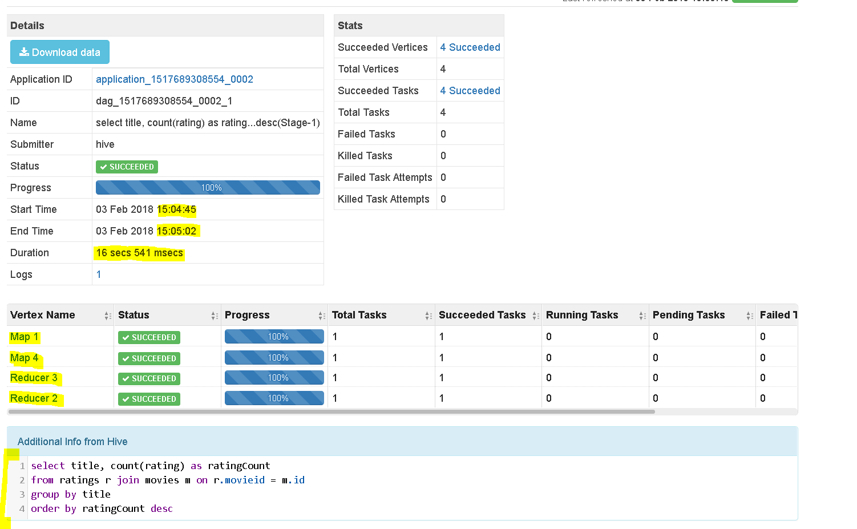Image resolution: width=857 pixels, height=529 pixels.
Task: Click the Killed Task Attempts row label
Action: tap(383, 199)
